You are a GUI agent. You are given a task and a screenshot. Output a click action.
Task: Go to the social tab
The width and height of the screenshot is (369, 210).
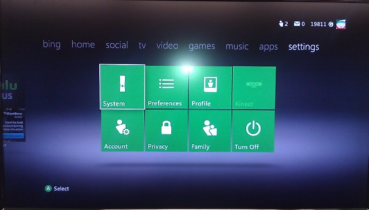click(116, 45)
